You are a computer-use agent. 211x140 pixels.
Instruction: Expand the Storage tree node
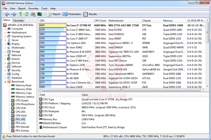(5, 51)
